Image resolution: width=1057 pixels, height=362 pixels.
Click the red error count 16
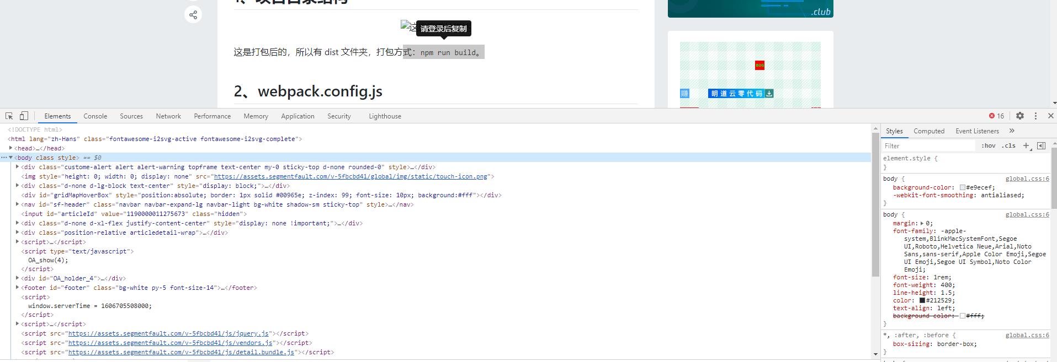pos(996,116)
